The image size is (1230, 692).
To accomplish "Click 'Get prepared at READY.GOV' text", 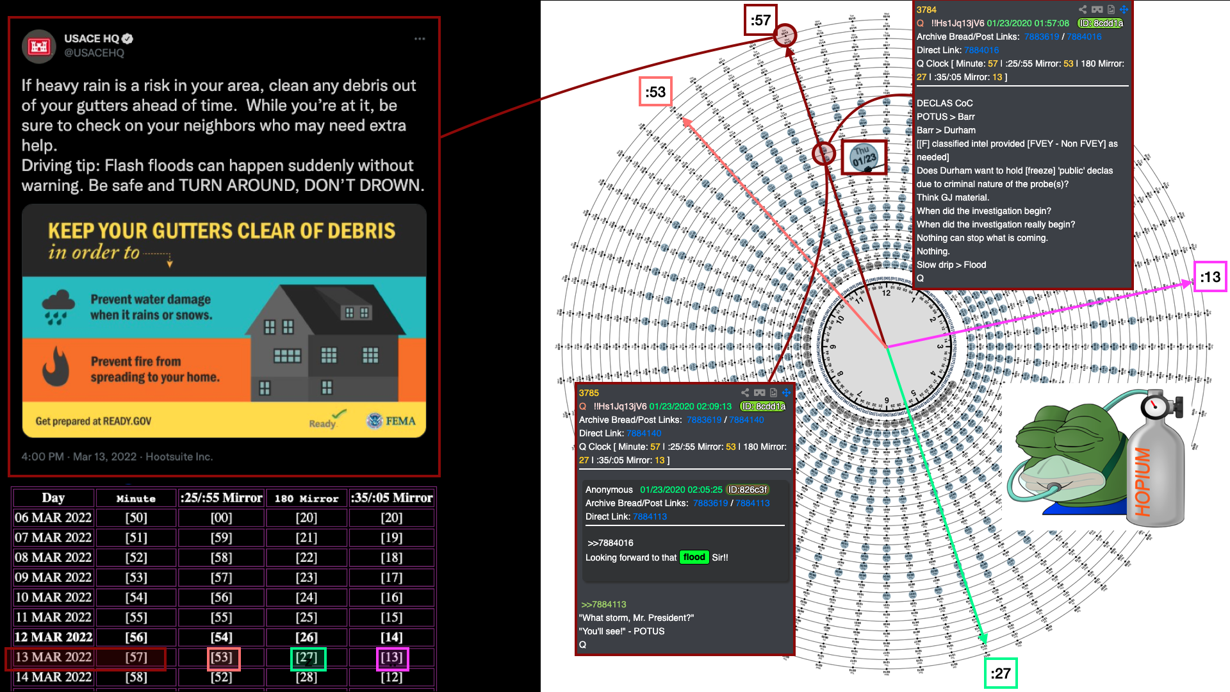I will click(x=94, y=421).
